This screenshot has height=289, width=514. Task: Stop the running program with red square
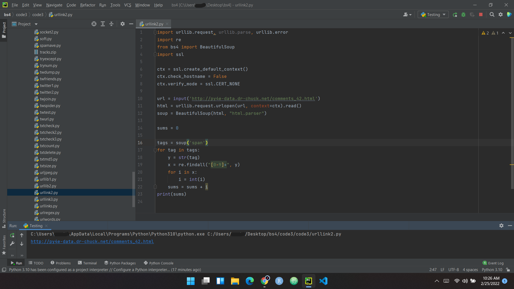click(x=481, y=15)
